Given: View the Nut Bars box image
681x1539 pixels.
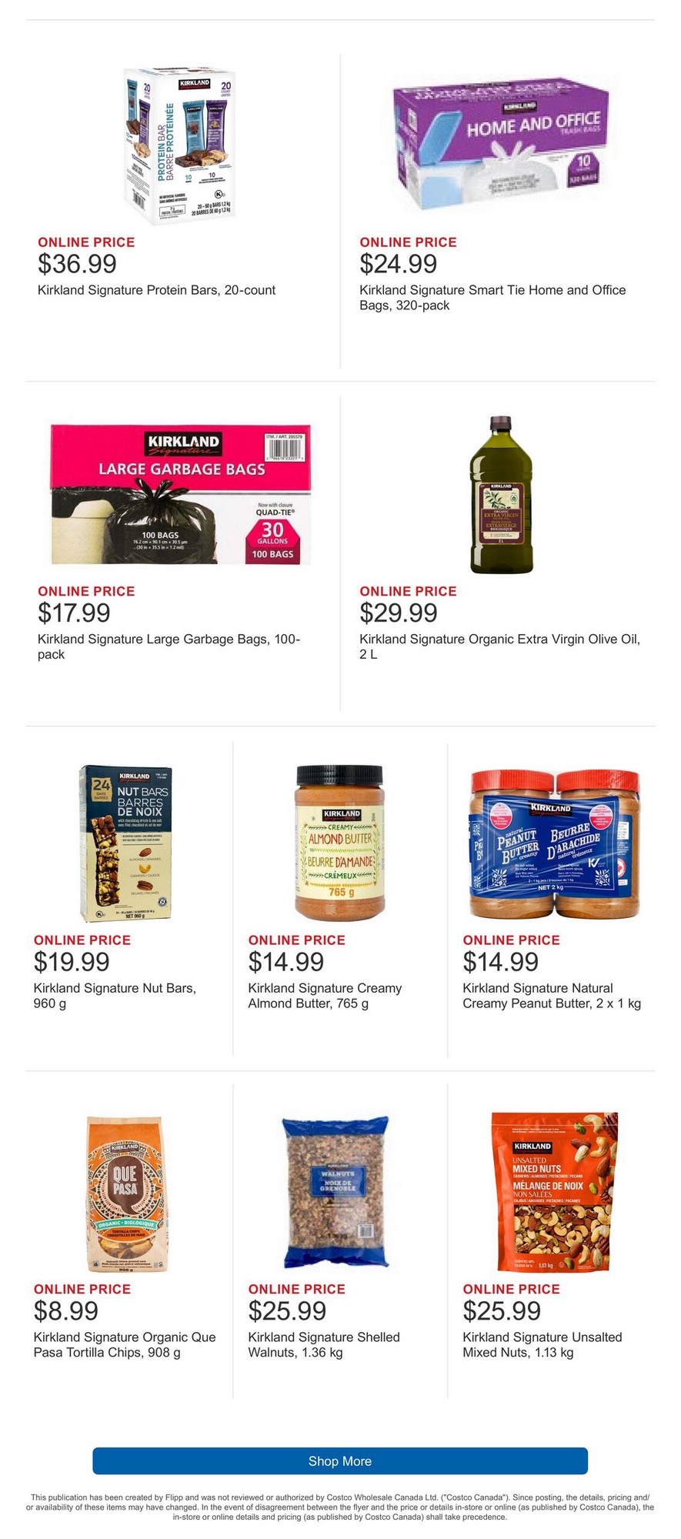Looking at the screenshot, I should click(x=126, y=843).
